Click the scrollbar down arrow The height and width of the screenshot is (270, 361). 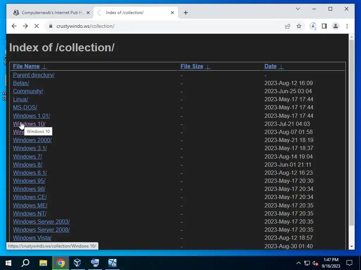point(351,246)
